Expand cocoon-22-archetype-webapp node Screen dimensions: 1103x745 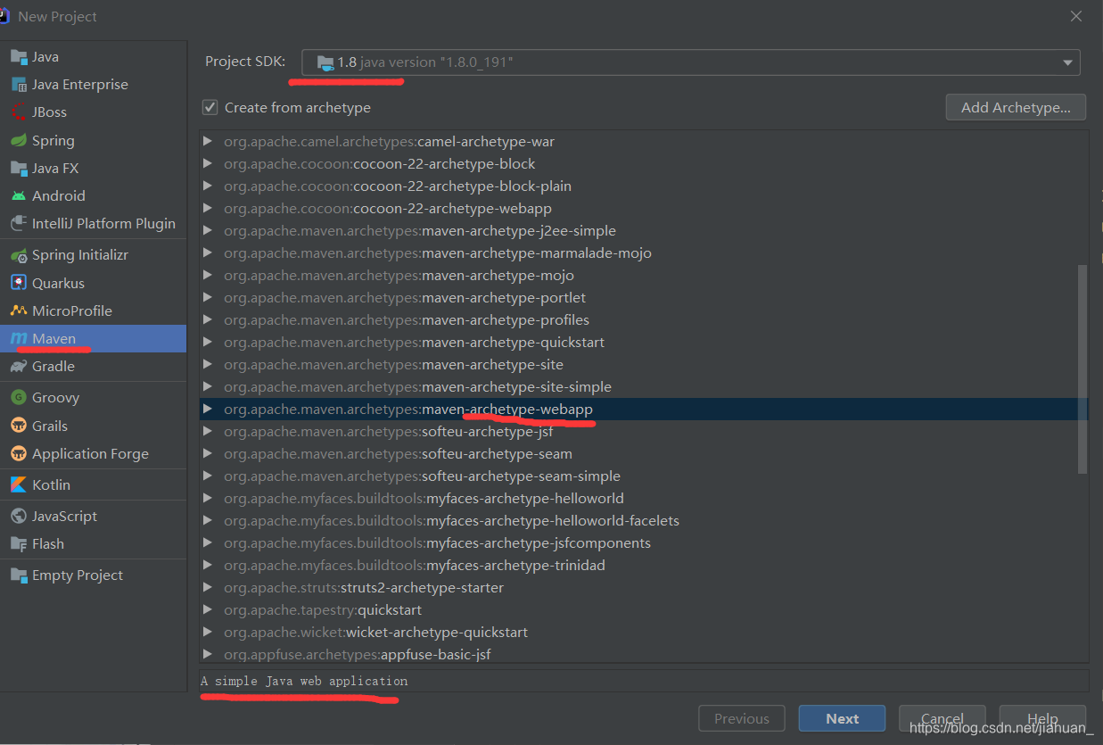pos(208,209)
